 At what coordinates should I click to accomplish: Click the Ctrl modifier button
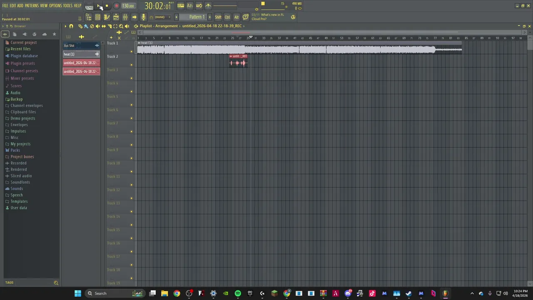click(x=227, y=17)
